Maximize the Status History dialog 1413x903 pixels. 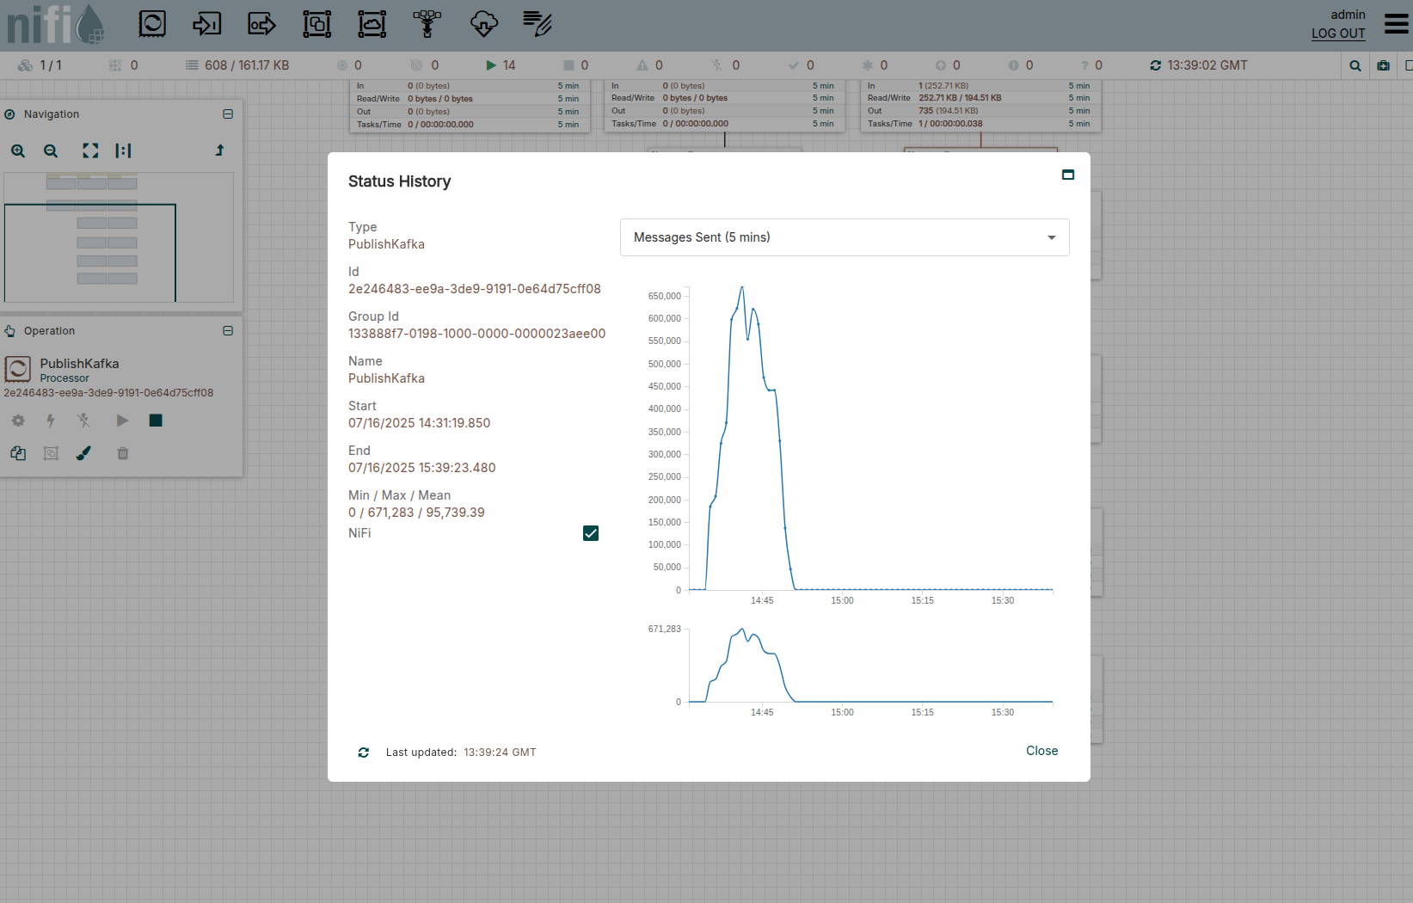pos(1068,175)
